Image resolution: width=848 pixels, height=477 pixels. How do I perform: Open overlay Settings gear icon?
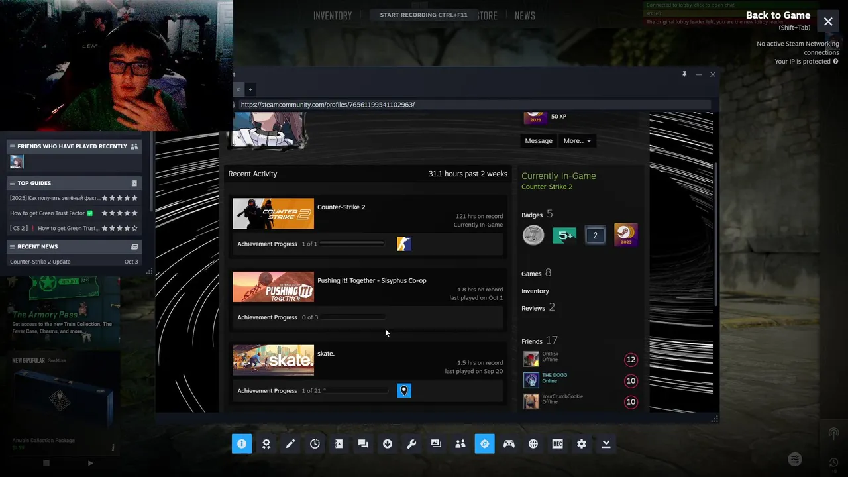point(582,444)
